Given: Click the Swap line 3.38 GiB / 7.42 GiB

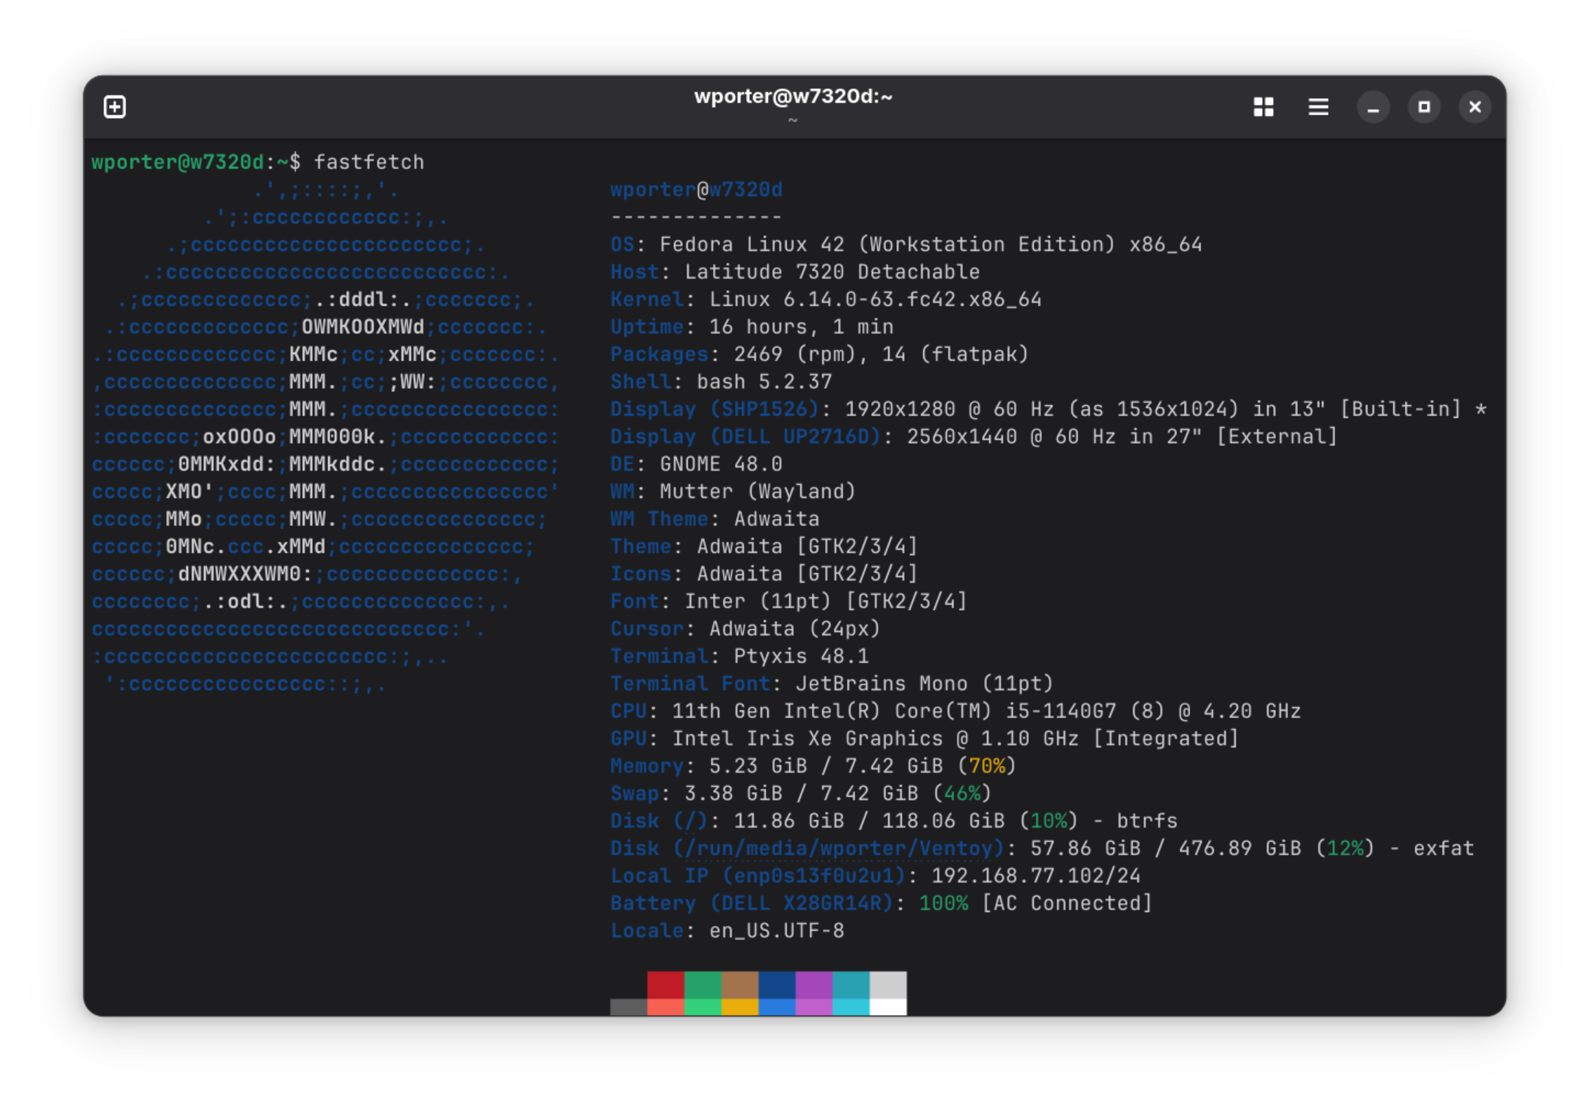Looking at the screenshot, I should 801,794.
